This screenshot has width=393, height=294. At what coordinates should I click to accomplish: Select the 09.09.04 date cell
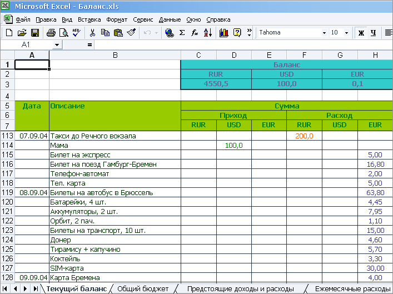[x=32, y=278]
